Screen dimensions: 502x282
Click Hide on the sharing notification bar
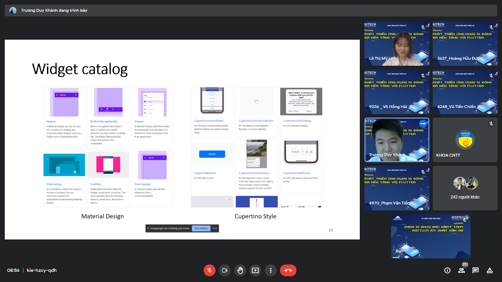point(215,228)
